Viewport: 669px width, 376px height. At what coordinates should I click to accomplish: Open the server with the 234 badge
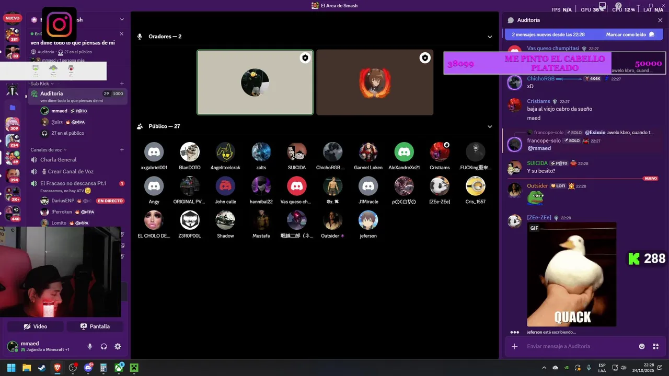tap(13, 140)
